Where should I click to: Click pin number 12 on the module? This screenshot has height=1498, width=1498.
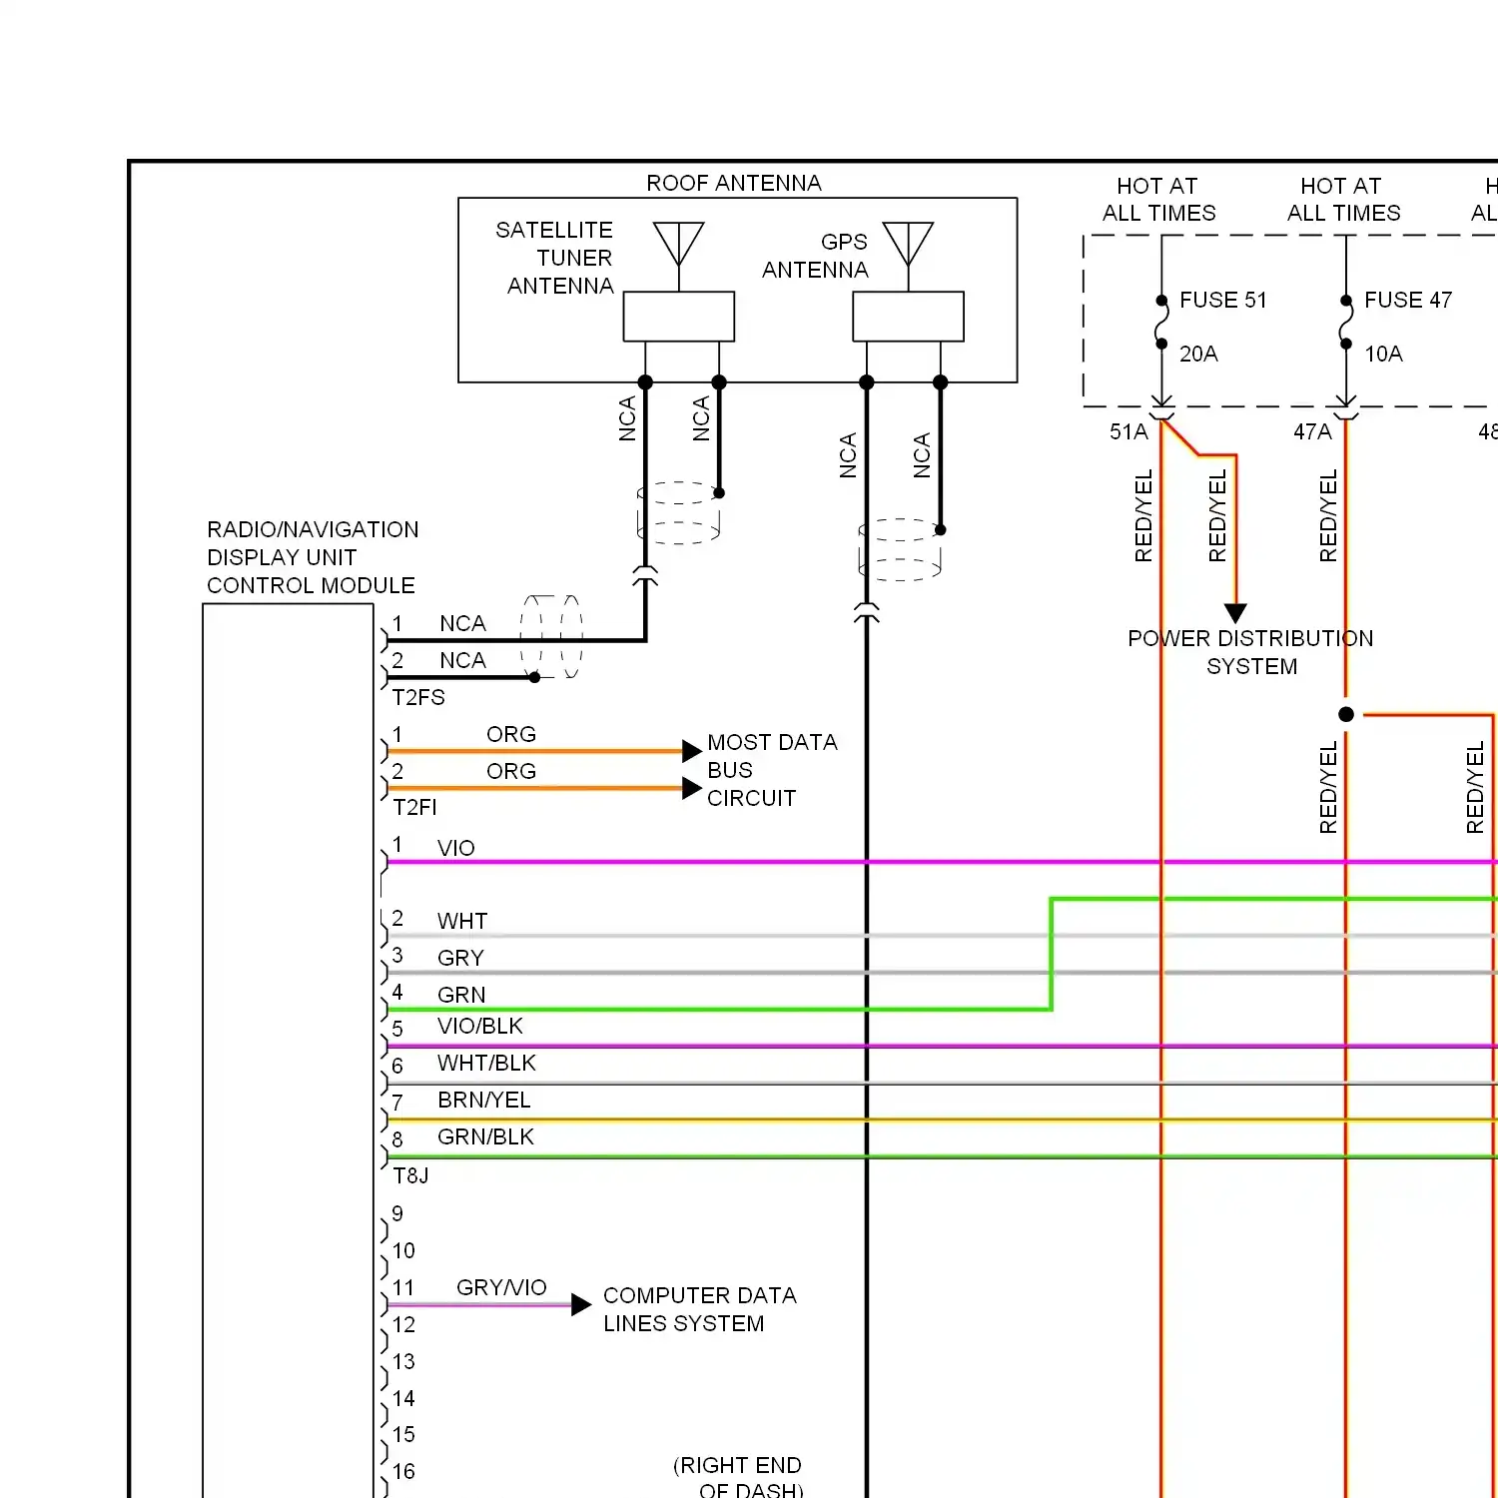(403, 1324)
